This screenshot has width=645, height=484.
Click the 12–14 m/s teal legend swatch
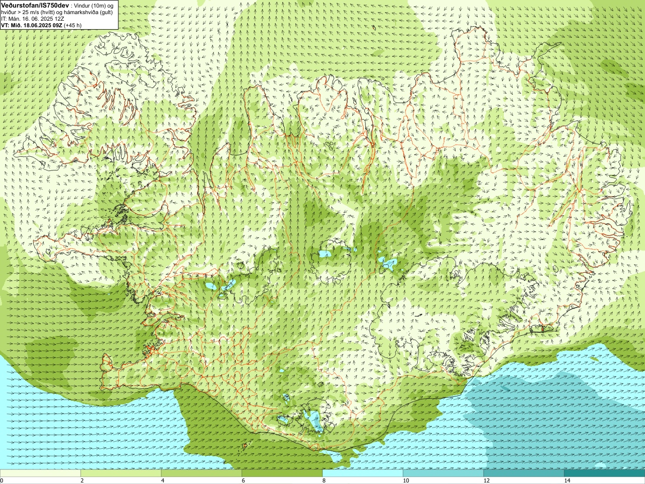click(x=524, y=473)
